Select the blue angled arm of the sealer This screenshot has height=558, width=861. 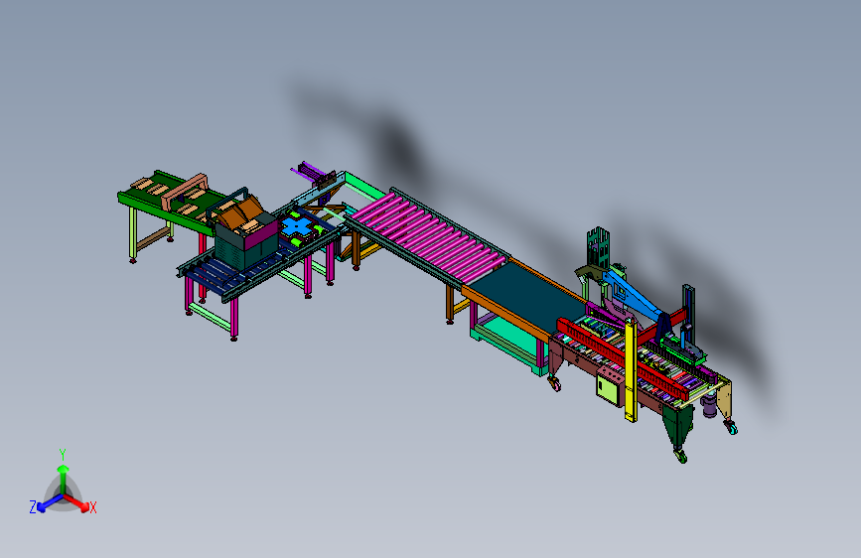click(632, 293)
